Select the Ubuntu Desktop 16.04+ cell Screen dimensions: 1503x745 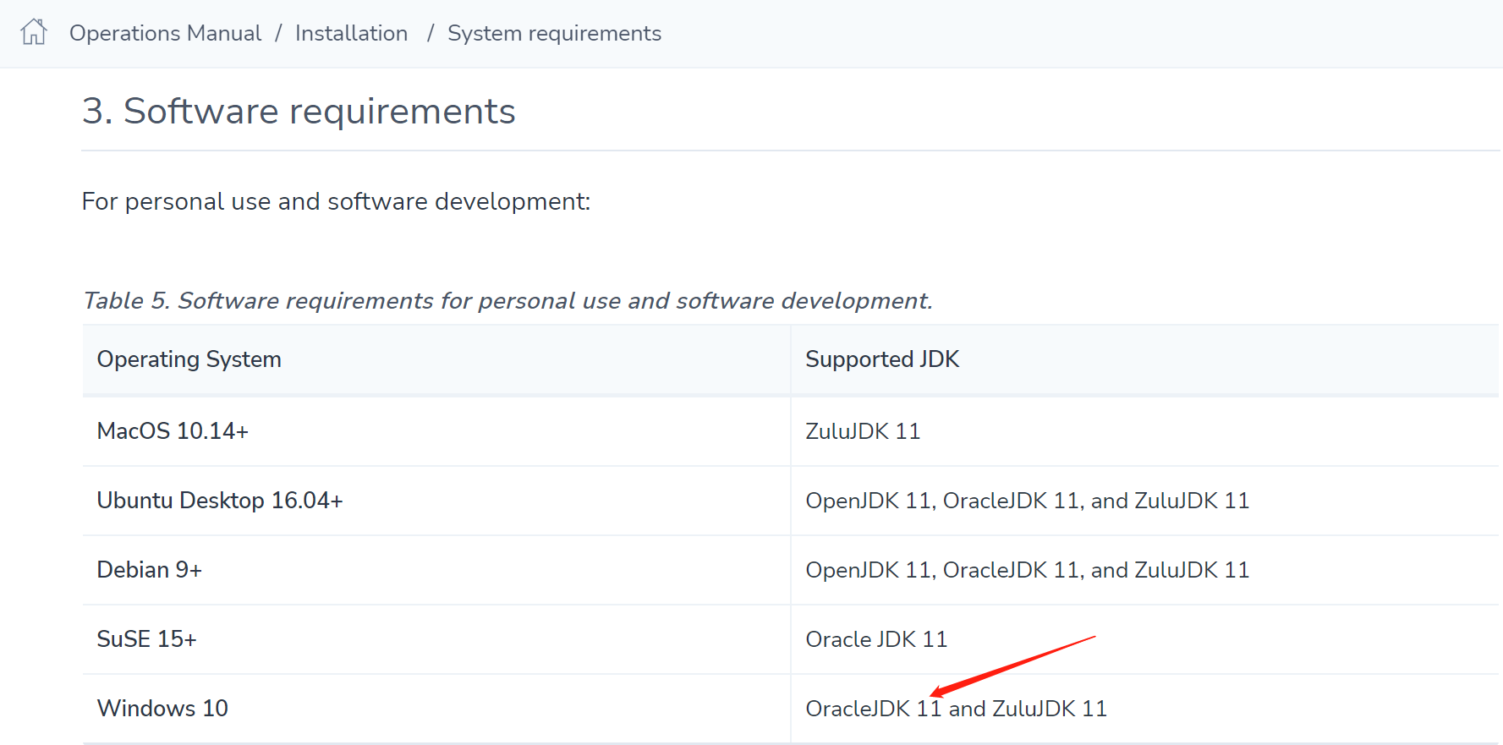(220, 501)
